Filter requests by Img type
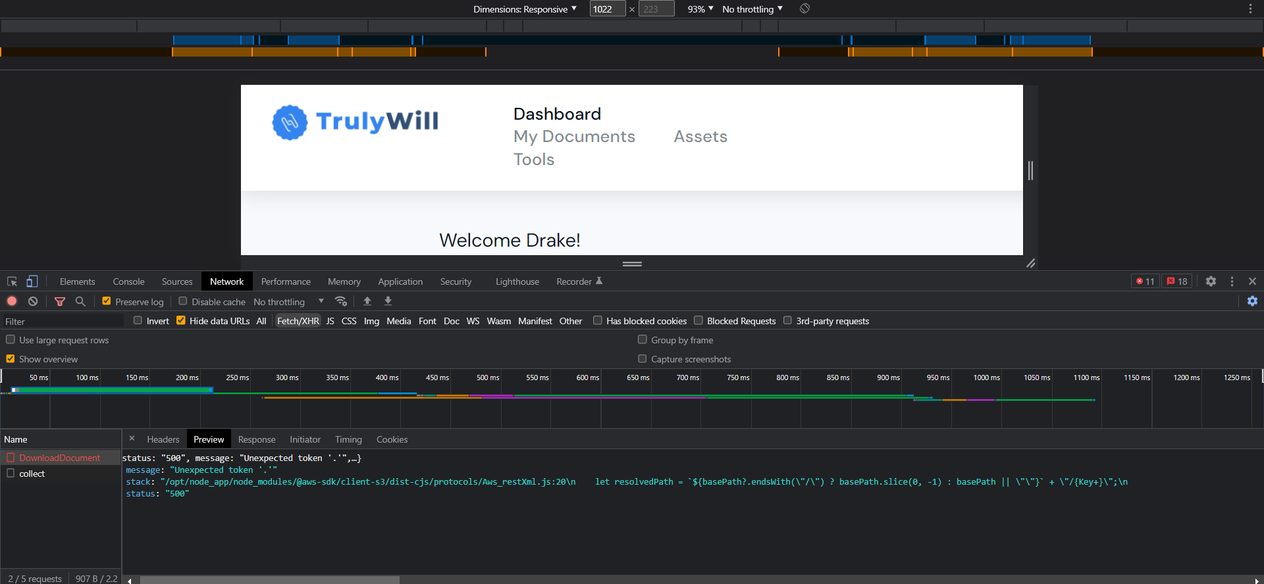The height and width of the screenshot is (584, 1264). [x=371, y=321]
